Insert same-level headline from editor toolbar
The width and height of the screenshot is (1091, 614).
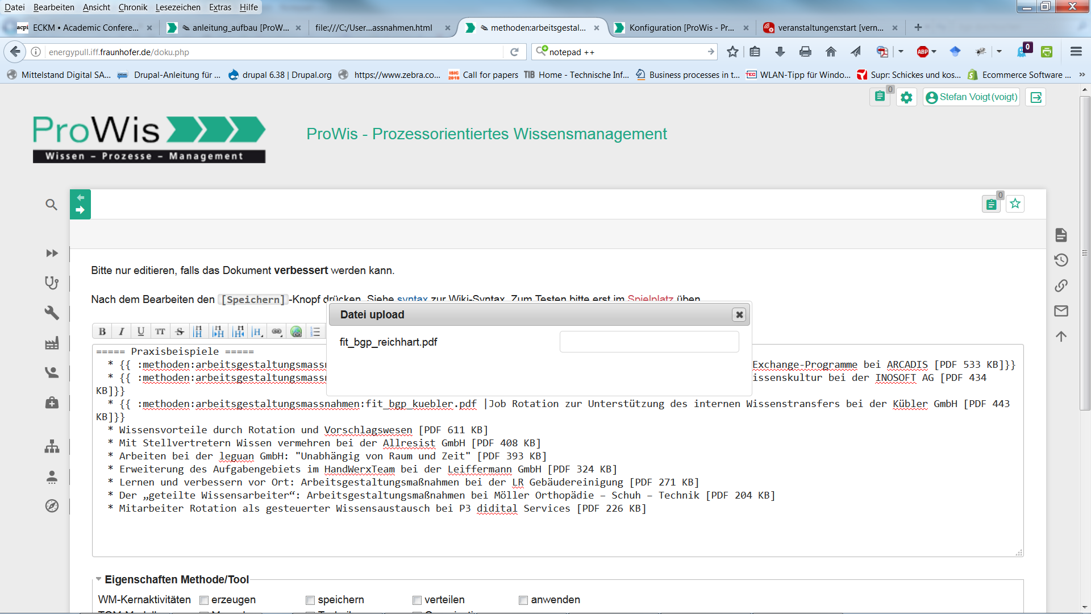point(198,331)
